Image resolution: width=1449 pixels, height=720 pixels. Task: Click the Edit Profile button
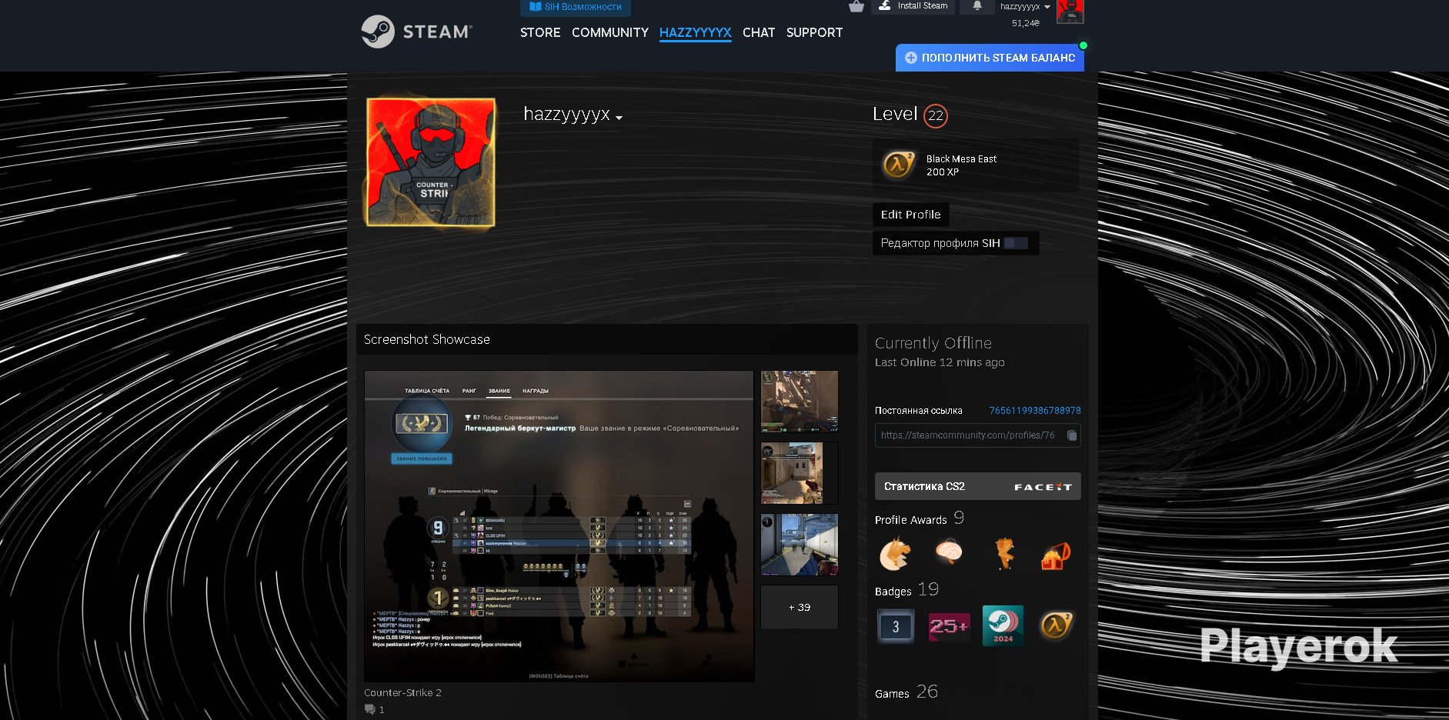point(911,215)
